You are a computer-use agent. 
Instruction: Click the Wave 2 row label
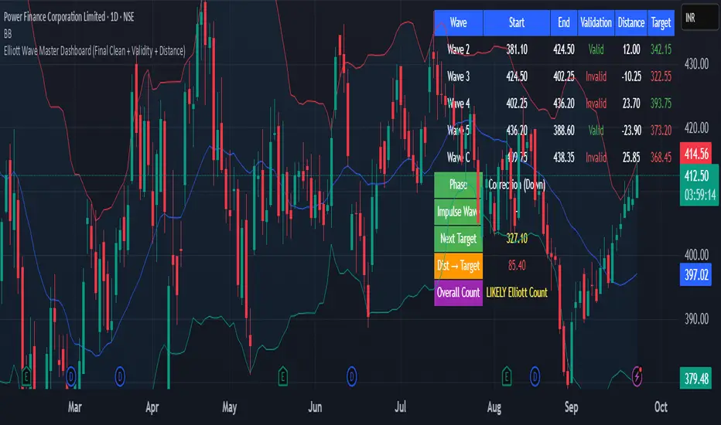(x=459, y=49)
